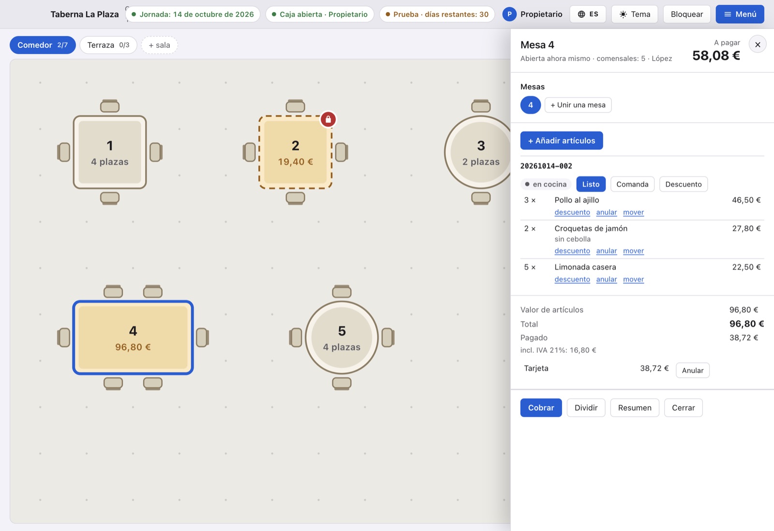Lock the screen with Bloquear
The width and height of the screenshot is (774, 531).
(686, 14)
